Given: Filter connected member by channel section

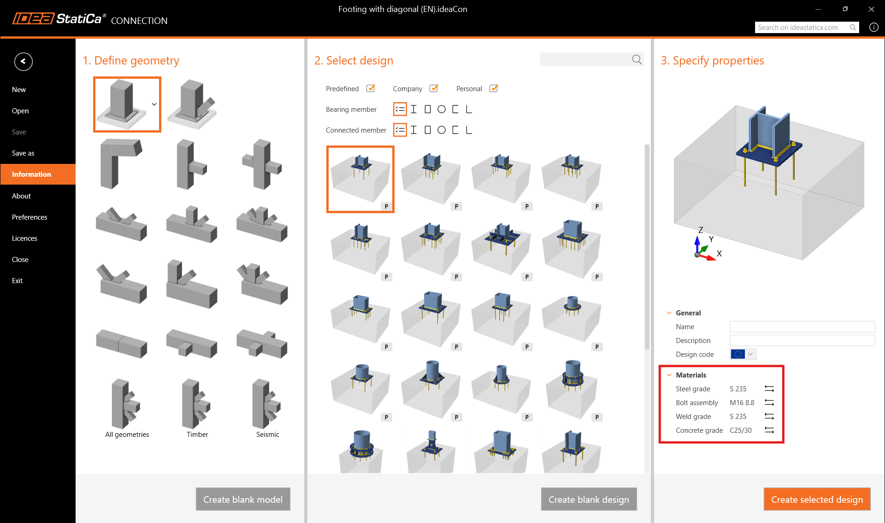Looking at the screenshot, I should click(x=455, y=130).
